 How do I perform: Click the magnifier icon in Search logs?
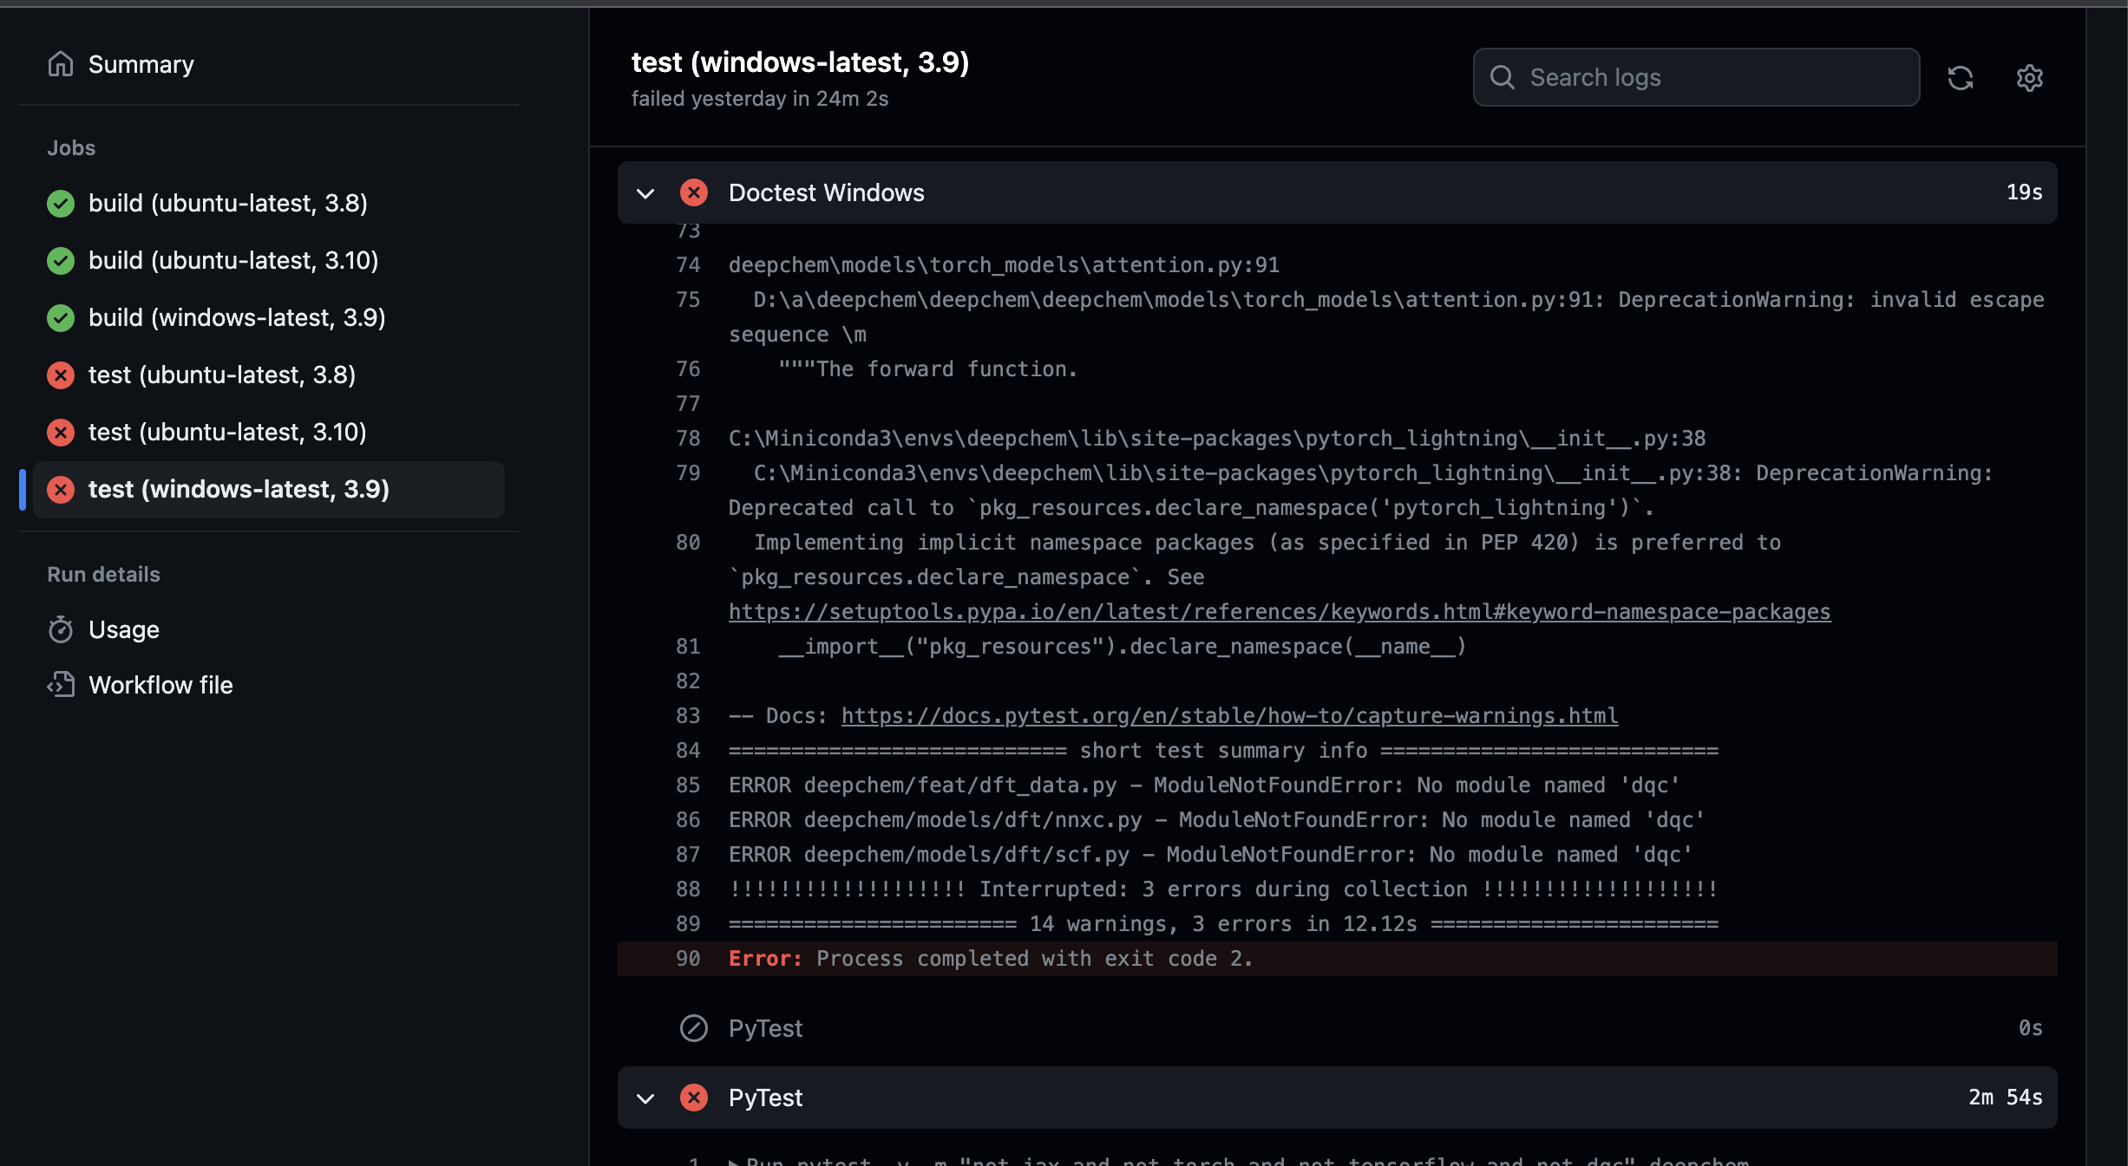point(1503,77)
